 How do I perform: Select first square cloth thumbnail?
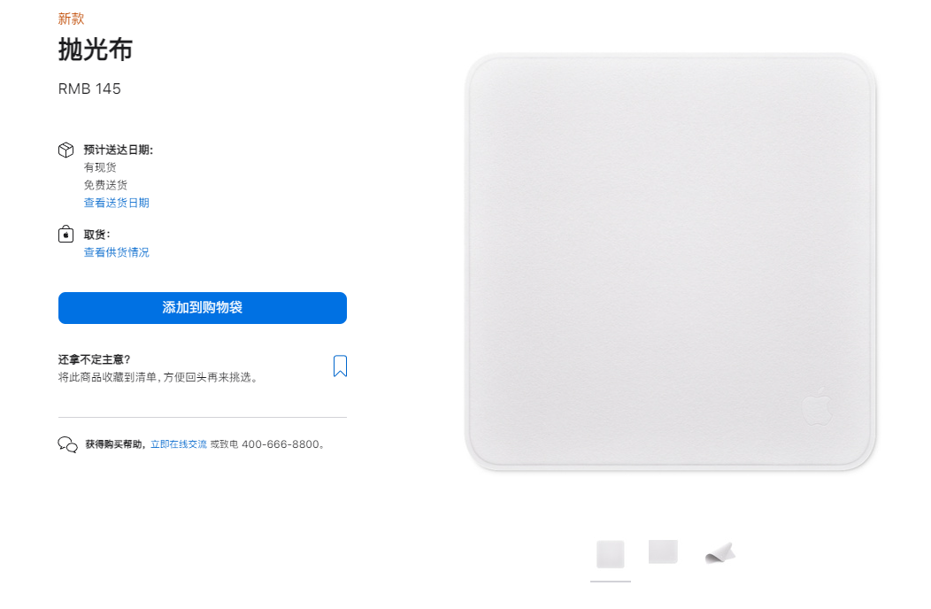[x=611, y=554]
